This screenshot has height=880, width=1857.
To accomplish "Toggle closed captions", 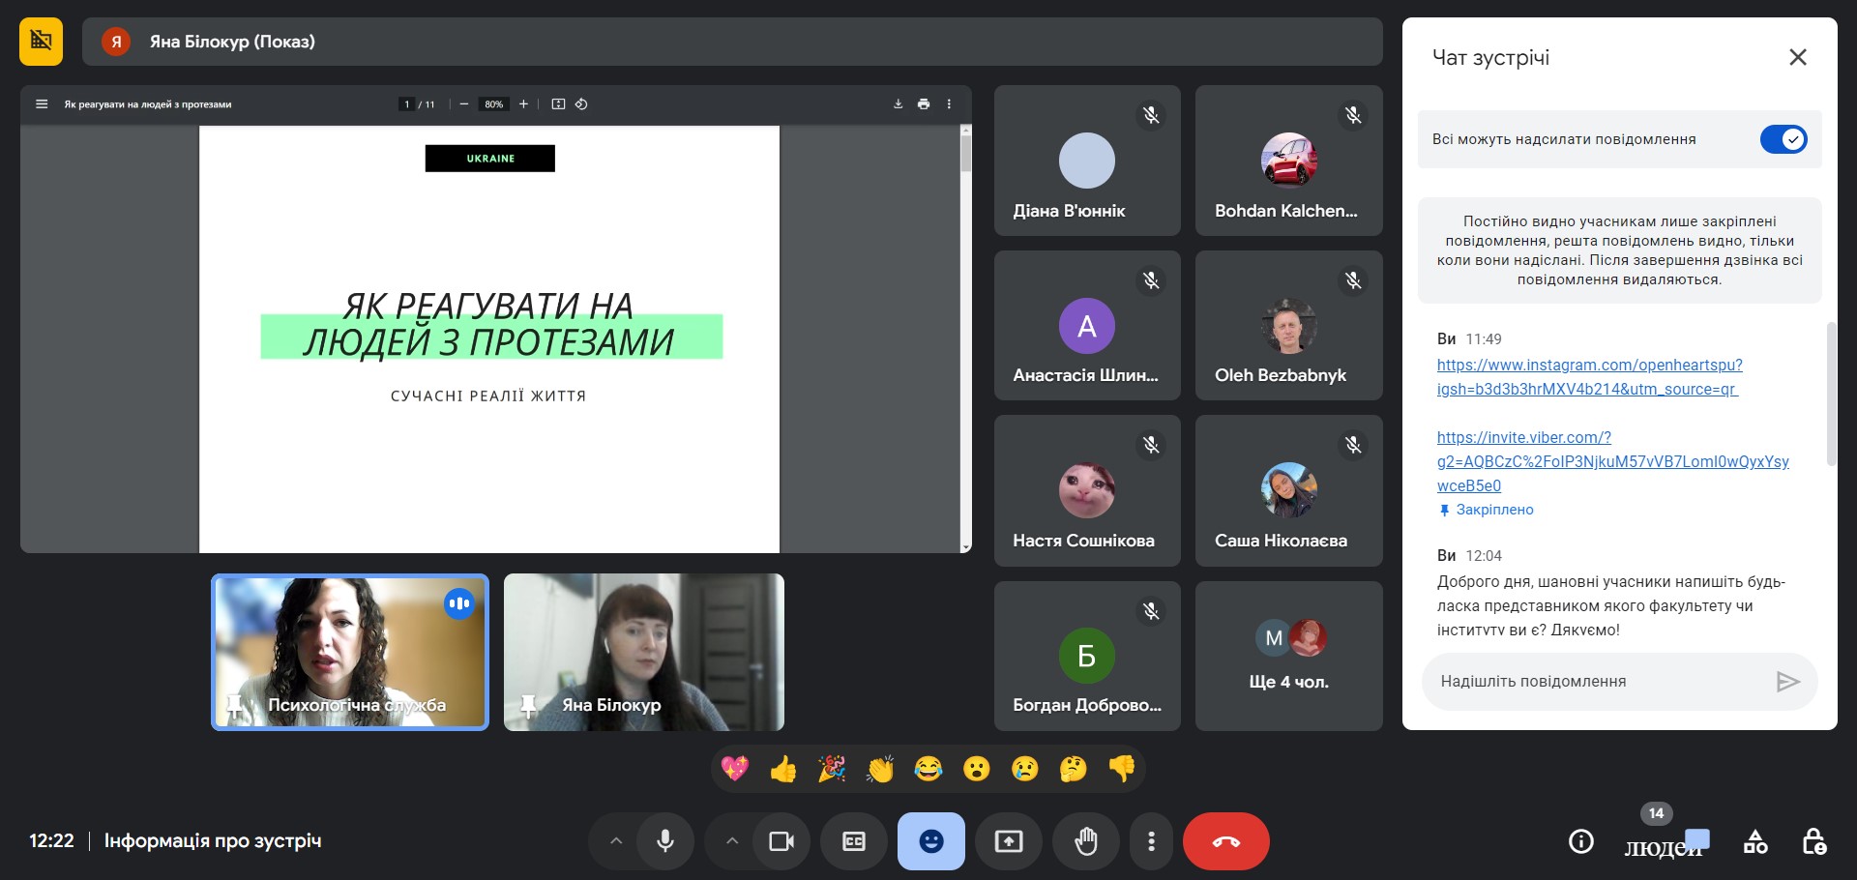I will (x=853, y=841).
